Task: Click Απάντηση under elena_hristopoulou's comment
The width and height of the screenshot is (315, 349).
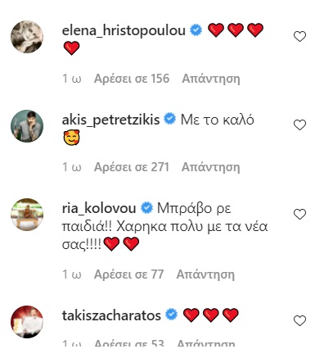Action: click(211, 79)
